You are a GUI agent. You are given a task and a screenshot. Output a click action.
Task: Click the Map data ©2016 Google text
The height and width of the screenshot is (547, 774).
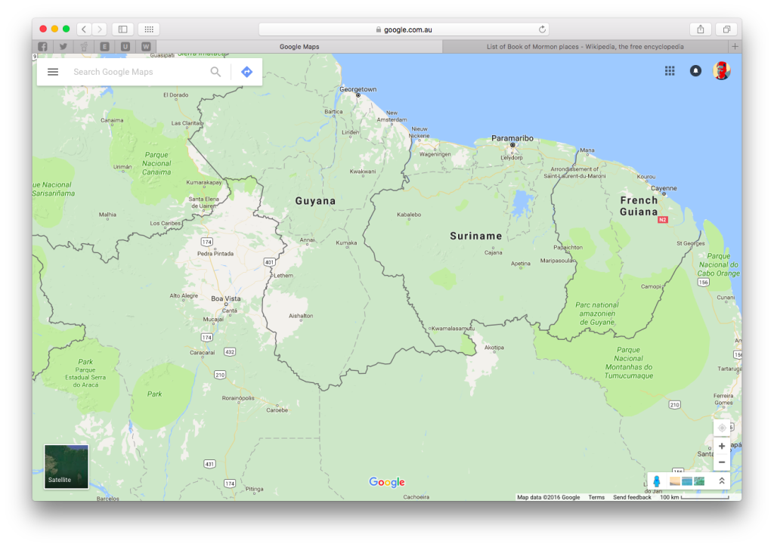tap(549, 497)
